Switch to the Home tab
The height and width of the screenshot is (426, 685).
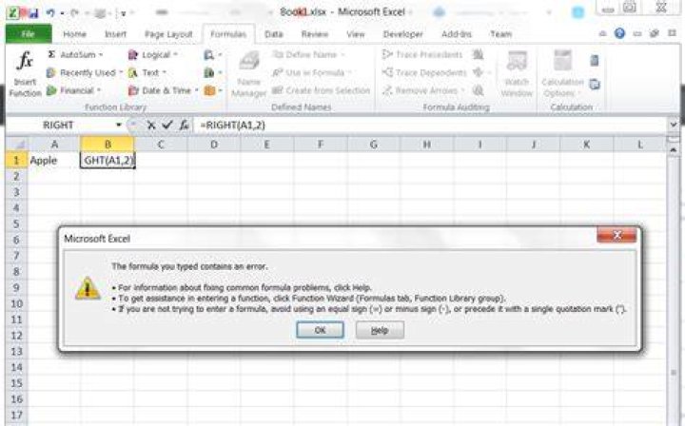tap(75, 34)
